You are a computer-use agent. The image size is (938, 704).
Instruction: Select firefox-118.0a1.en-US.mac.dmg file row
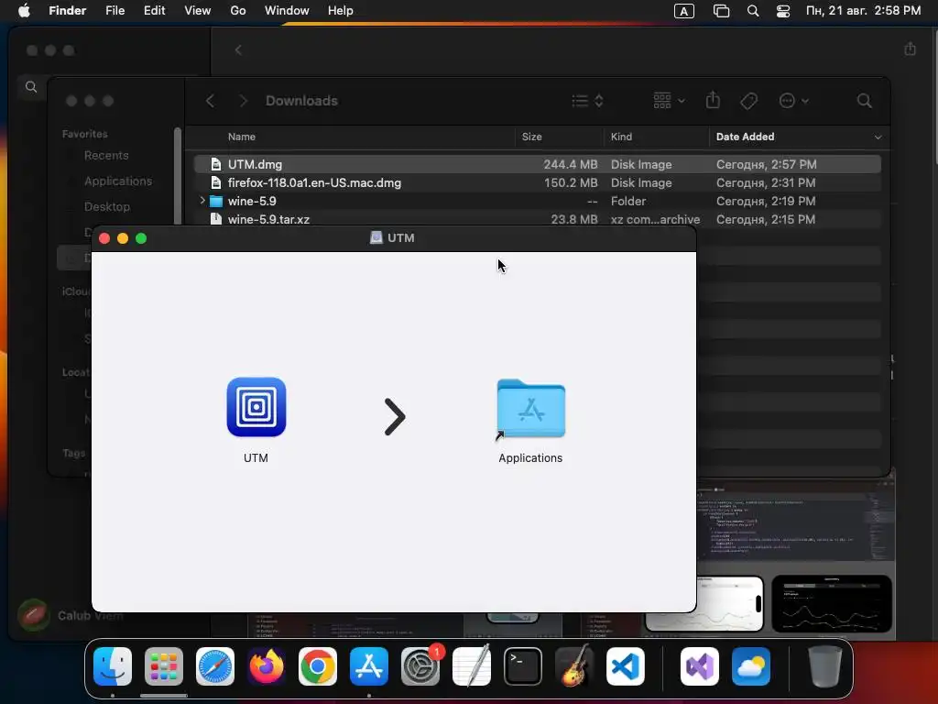[x=537, y=182]
